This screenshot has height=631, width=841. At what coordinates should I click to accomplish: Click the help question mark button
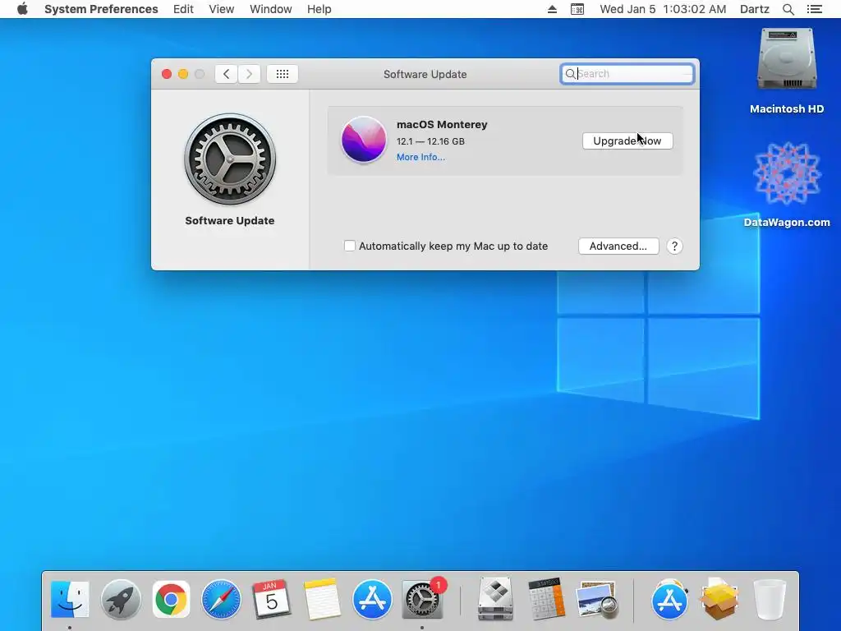coord(674,246)
